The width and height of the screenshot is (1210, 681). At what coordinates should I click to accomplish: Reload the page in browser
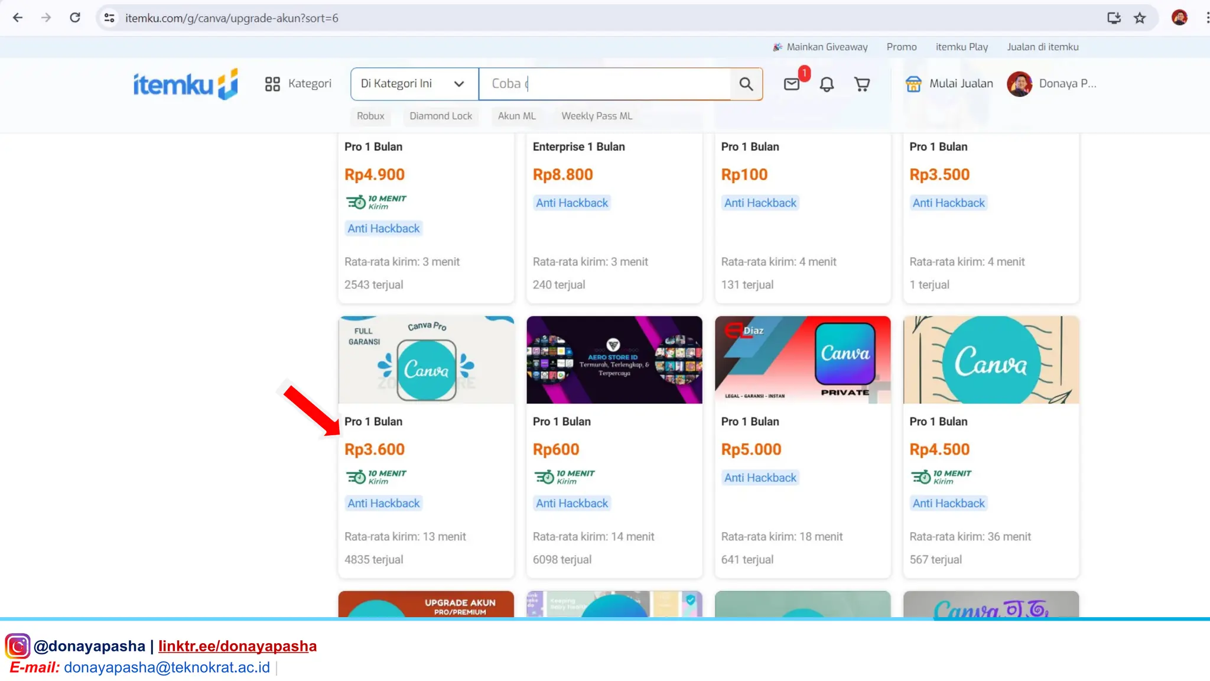75,18
